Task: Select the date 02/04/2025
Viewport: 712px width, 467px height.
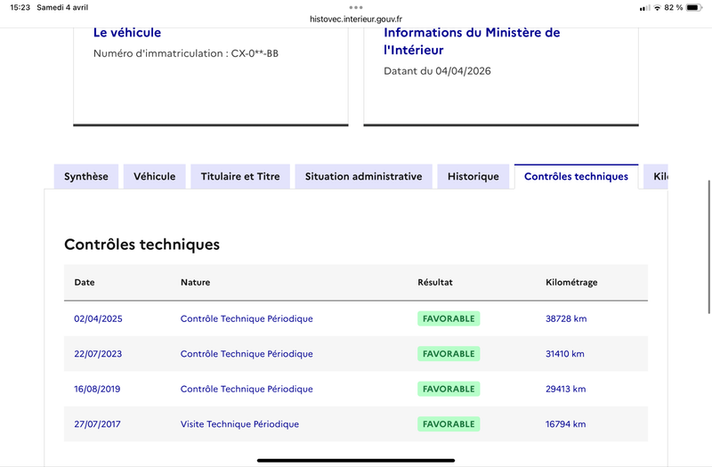Action: click(x=98, y=318)
